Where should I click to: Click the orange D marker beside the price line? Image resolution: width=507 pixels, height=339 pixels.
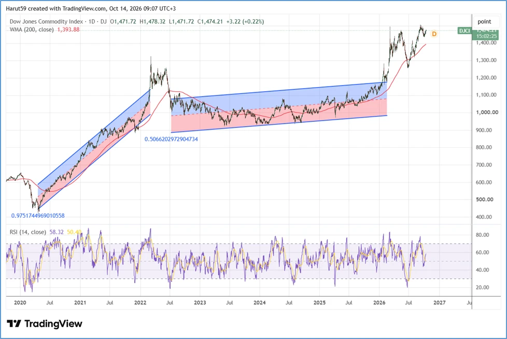pos(434,34)
